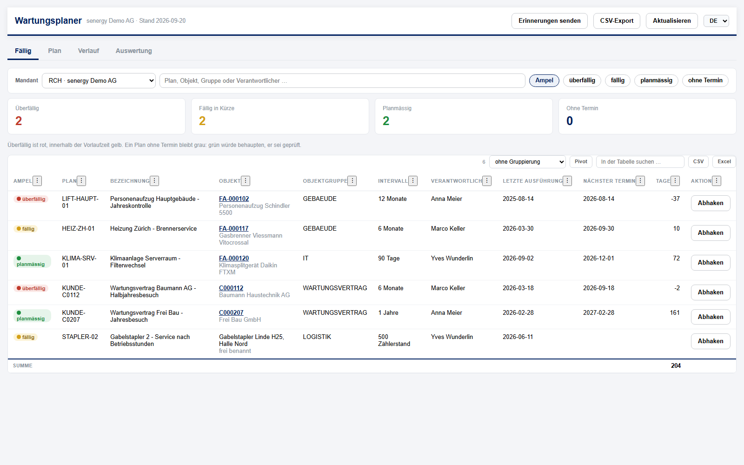Open the Tage column menu icon
Image resolution: width=744 pixels, height=465 pixels.
675,181
